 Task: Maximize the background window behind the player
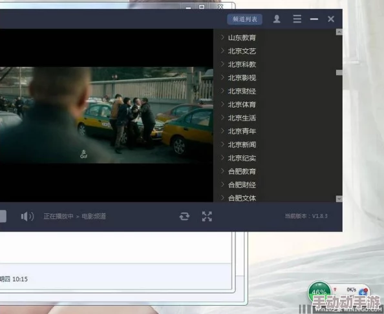(202, 7)
